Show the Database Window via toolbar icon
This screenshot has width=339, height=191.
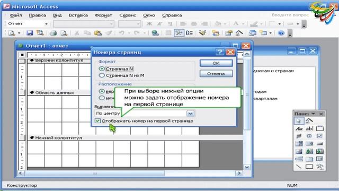pos(252,33)
